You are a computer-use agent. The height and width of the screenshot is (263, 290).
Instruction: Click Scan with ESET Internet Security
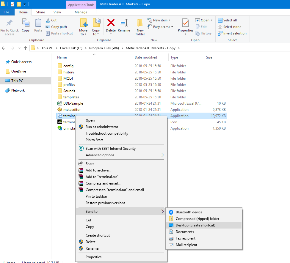click(110, 149)
